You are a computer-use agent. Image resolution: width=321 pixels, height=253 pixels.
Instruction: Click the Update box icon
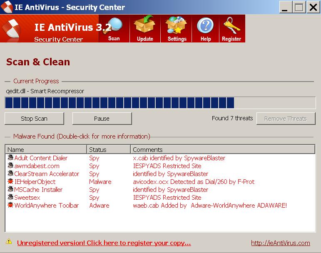[145, 29]
